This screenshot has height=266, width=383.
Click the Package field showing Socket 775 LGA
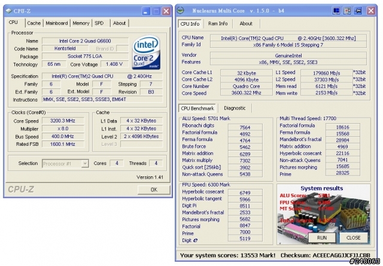coord(85,56)
